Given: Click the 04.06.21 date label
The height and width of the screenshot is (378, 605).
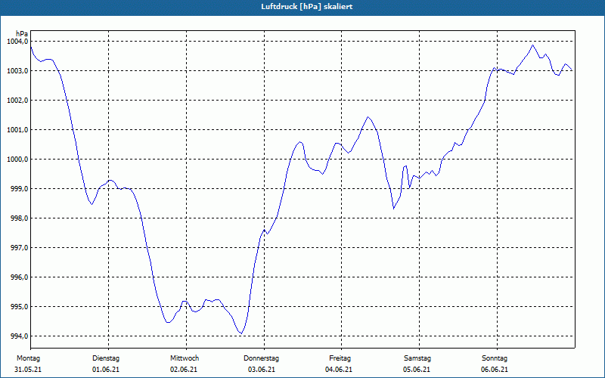Looking at the screenshot, I should pos(339,370).
